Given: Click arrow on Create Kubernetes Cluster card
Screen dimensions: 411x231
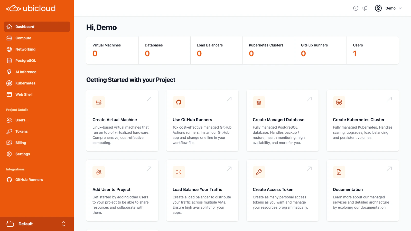Looking at the screenshot, I should 389,99.
